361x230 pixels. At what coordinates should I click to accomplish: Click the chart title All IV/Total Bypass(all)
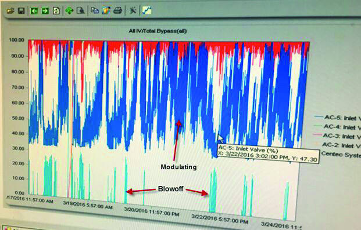(x=158, y=31)
